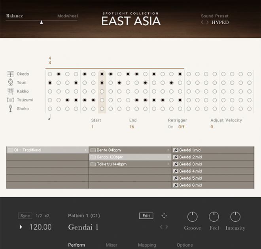Screen dimensions: 261x249
Task: Expand the 01 - Traditional folder arrow
Action: point(85,150)
